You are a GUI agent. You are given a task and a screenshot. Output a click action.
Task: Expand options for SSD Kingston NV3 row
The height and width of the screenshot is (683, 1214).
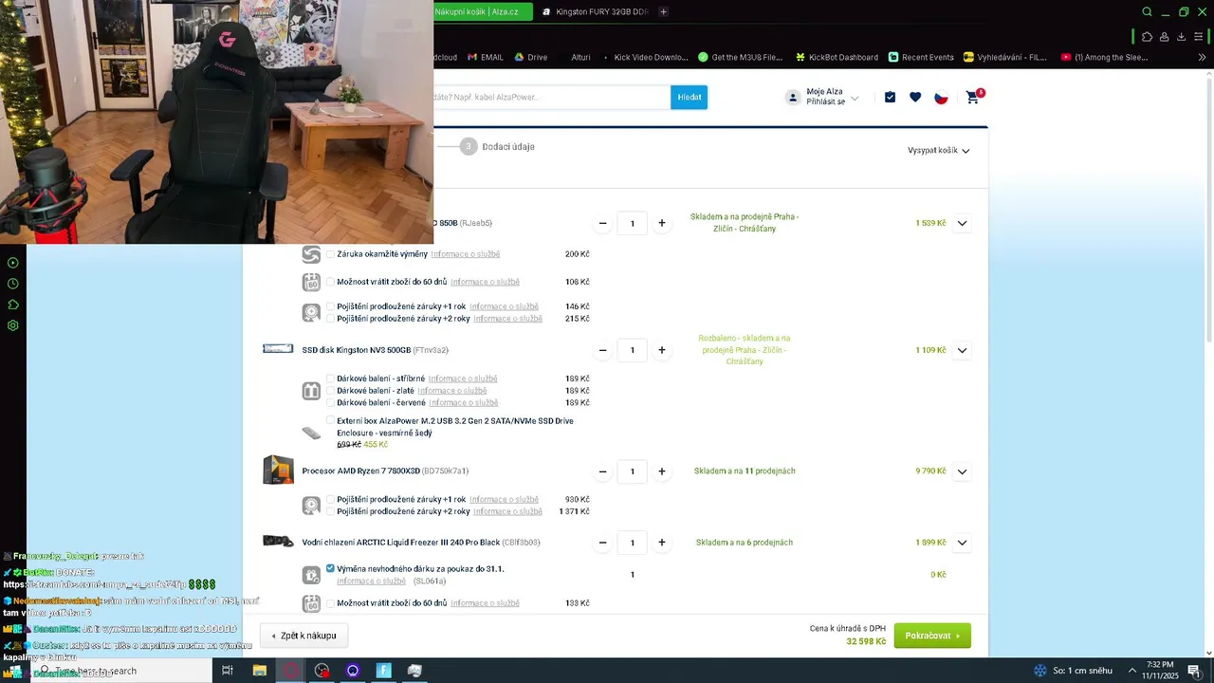pos(962,350)
